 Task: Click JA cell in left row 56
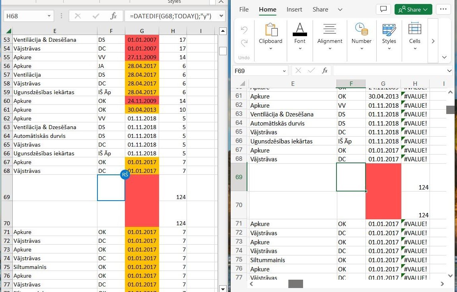point(111,66)
